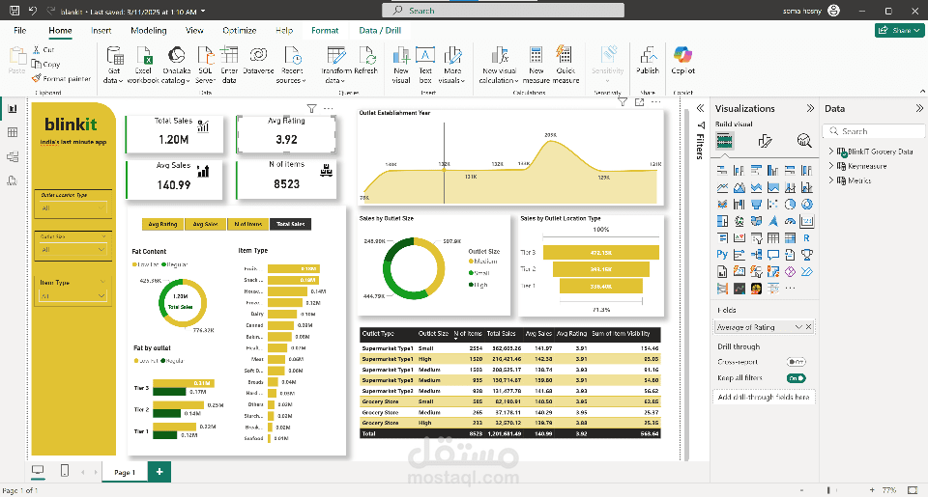This screenshot has height=497, width=928.
Task: Open the Outlet Location Type dropdown
Action: click(72, 208)
